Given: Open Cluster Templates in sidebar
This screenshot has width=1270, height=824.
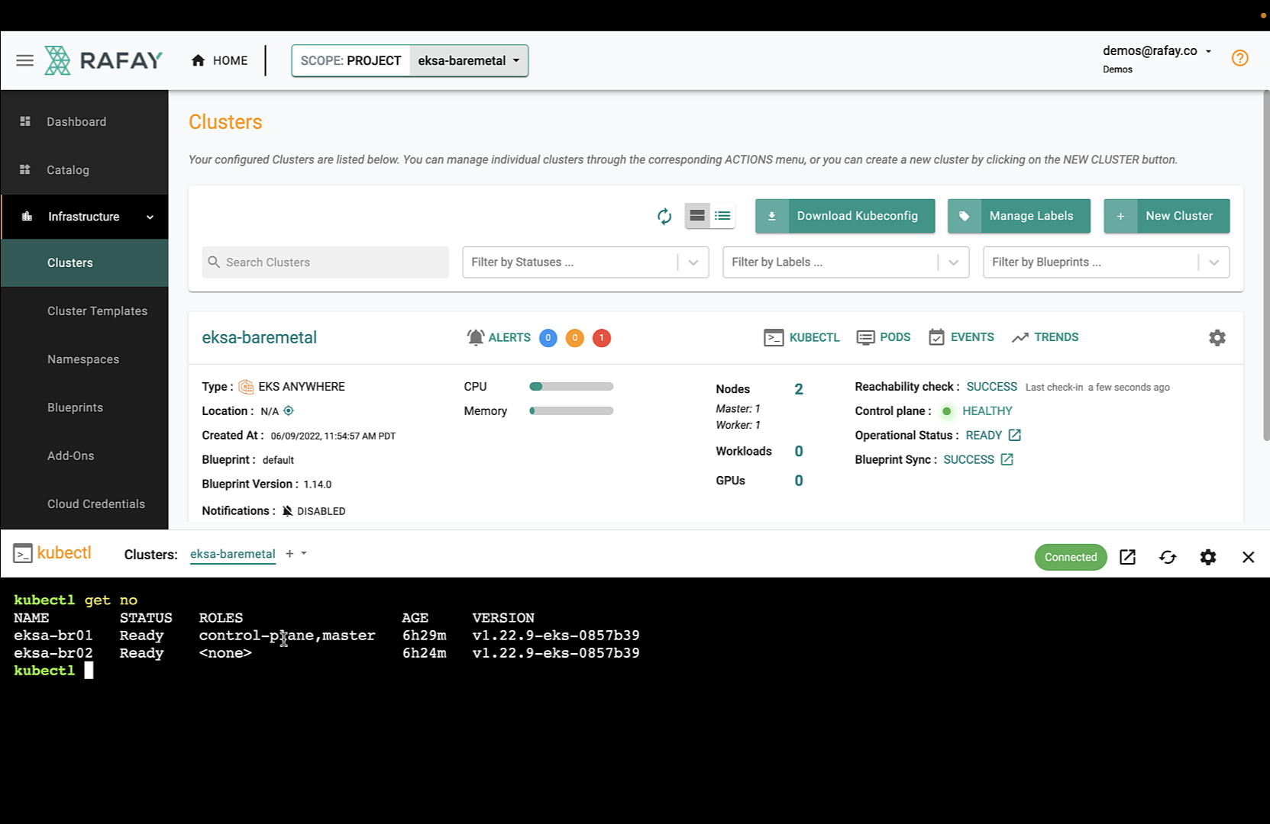Looking at the screenshot, I should click(97, 311).
